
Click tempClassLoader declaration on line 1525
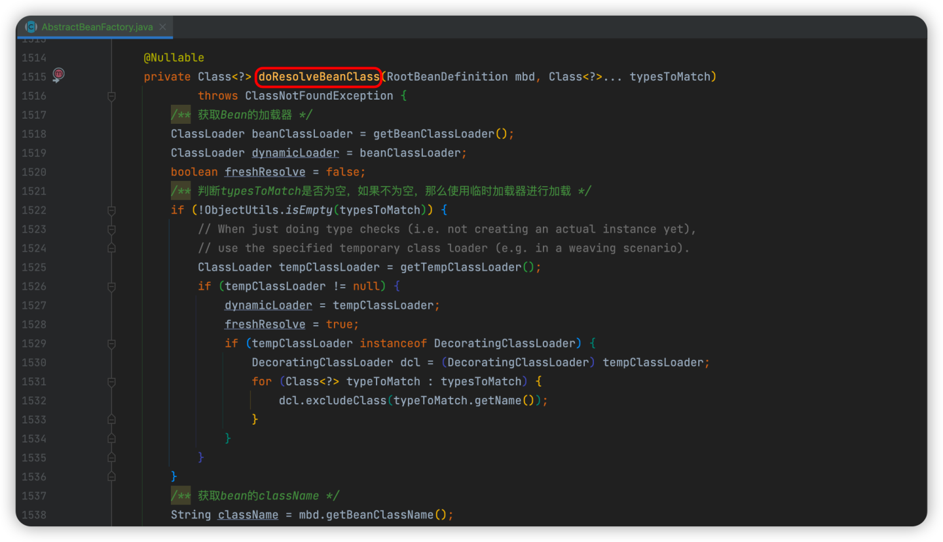(x=329, y=267)
